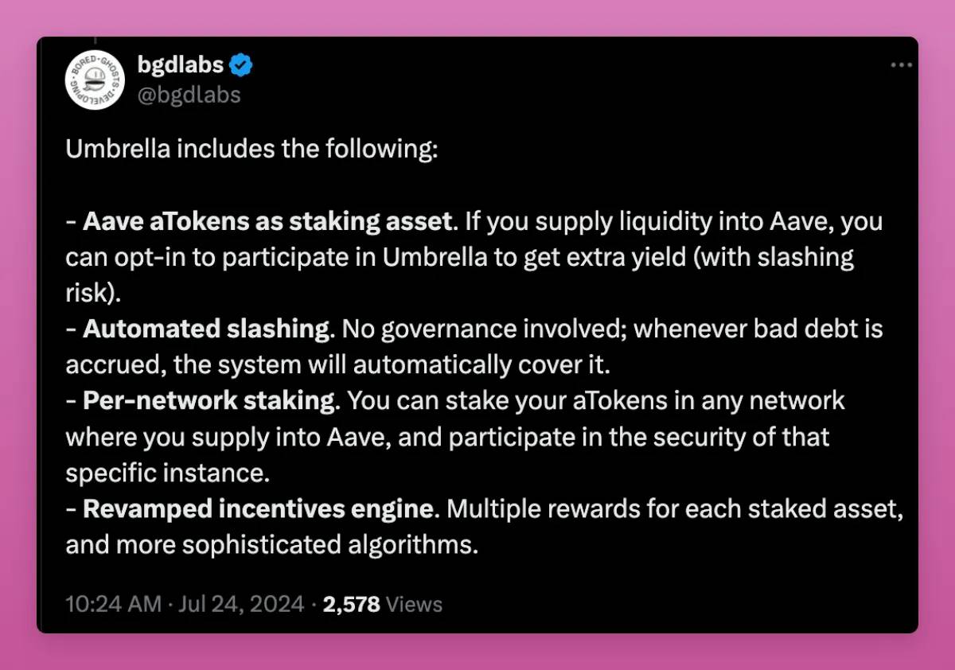Click the blue verified checkmark badge
The image size is (955, 670).
click(241, 66)
